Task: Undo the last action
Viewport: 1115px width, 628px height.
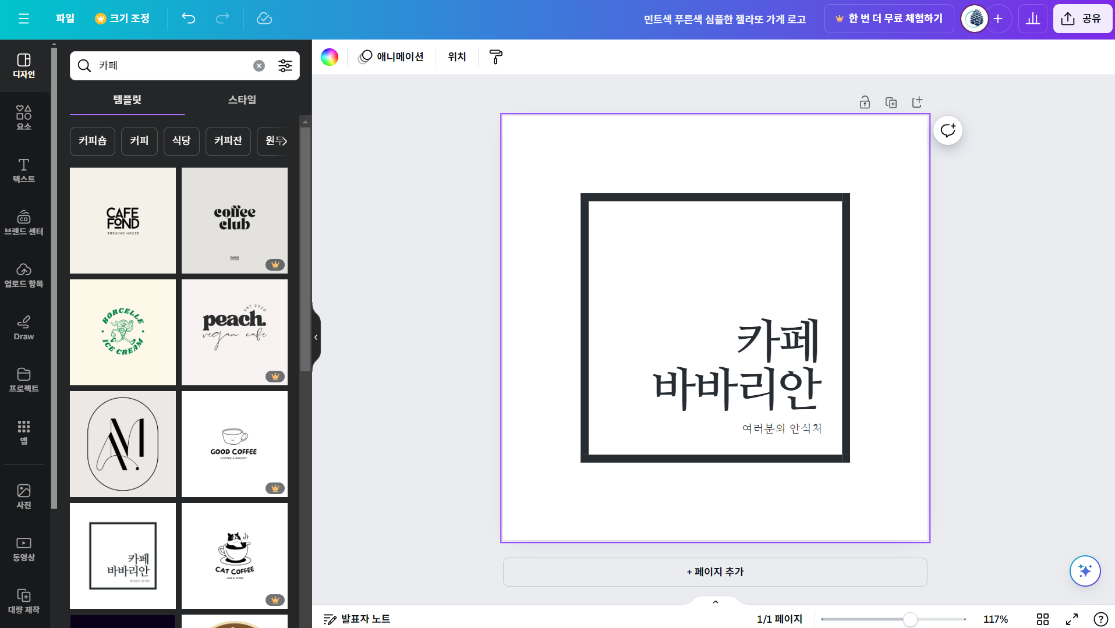Action: (x=189, y=19)
